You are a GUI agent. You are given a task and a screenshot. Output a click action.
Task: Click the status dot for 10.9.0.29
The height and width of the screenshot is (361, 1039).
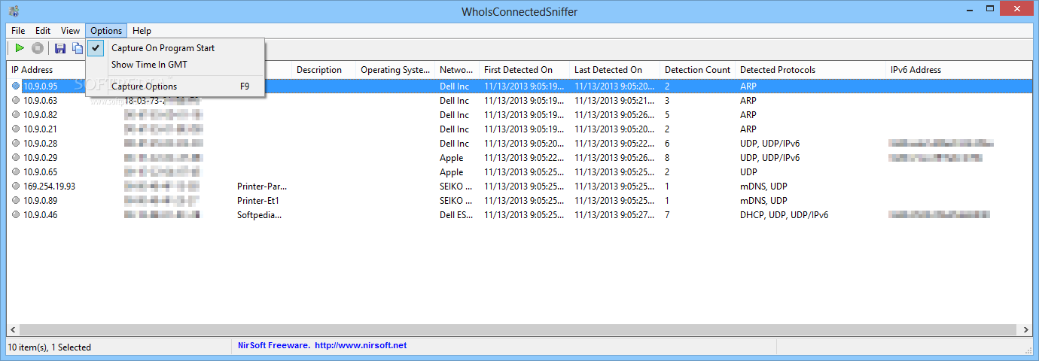pyautogui.click(x=16, y=158)
